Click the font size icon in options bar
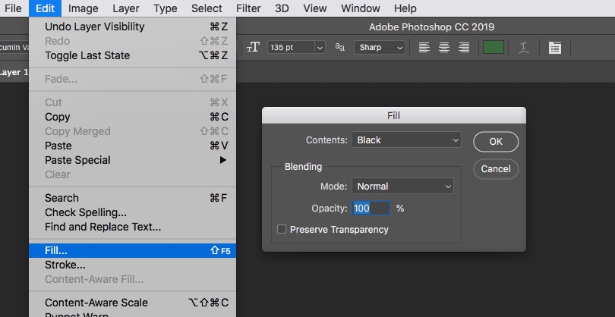 coord(254,47)
